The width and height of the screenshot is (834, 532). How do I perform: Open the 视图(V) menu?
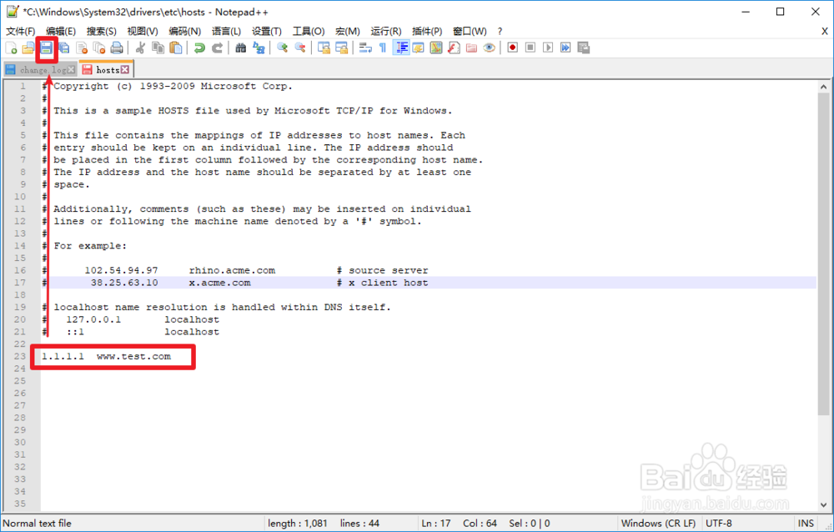(x=142, y=32)
